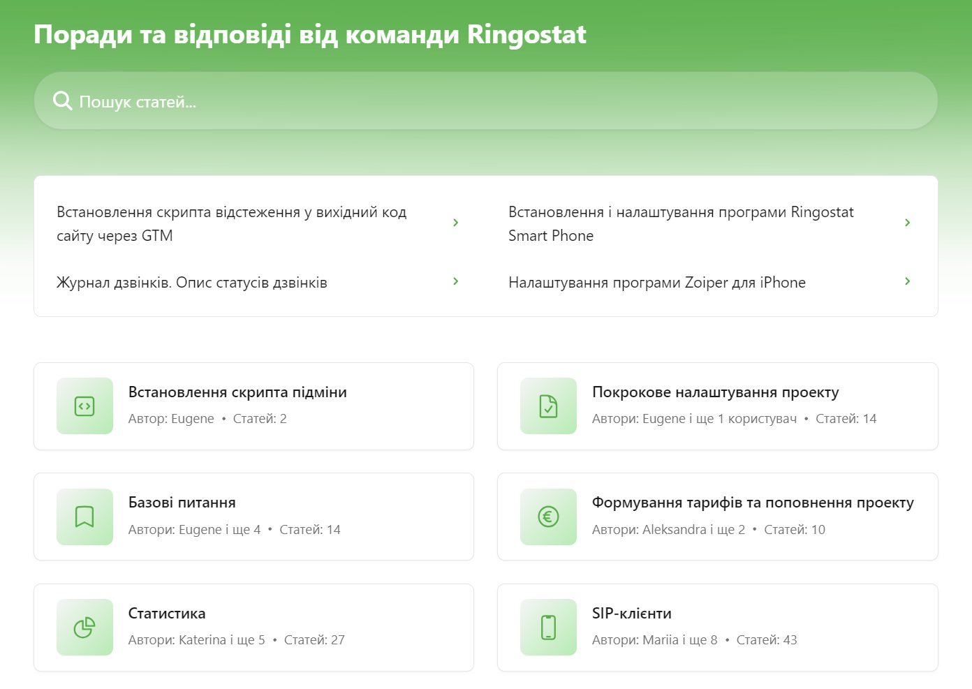Click the pie chart icon of Статистика
This screenshot has height=689, width=972.
pyautogui.click(x=84, y=628)
